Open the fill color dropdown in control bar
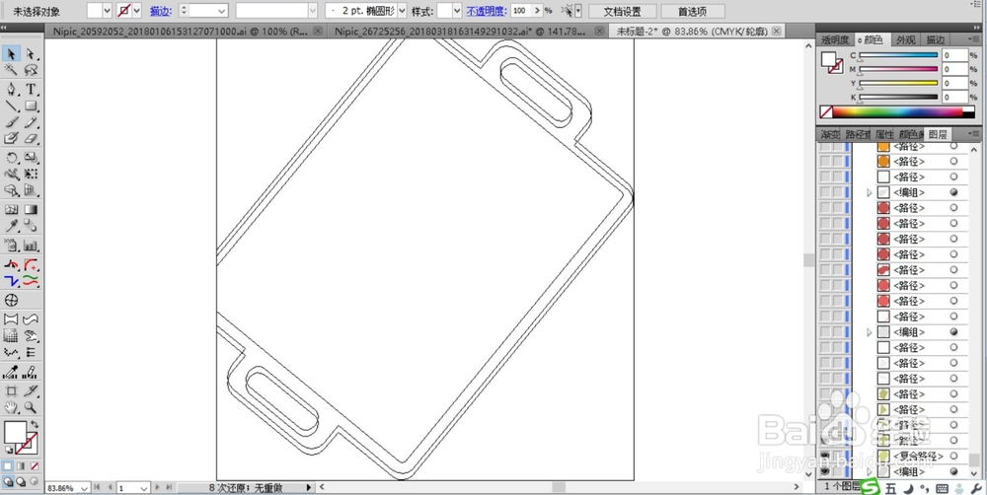The height and width of the screenshot is (495, 987). tap(106, 11)
